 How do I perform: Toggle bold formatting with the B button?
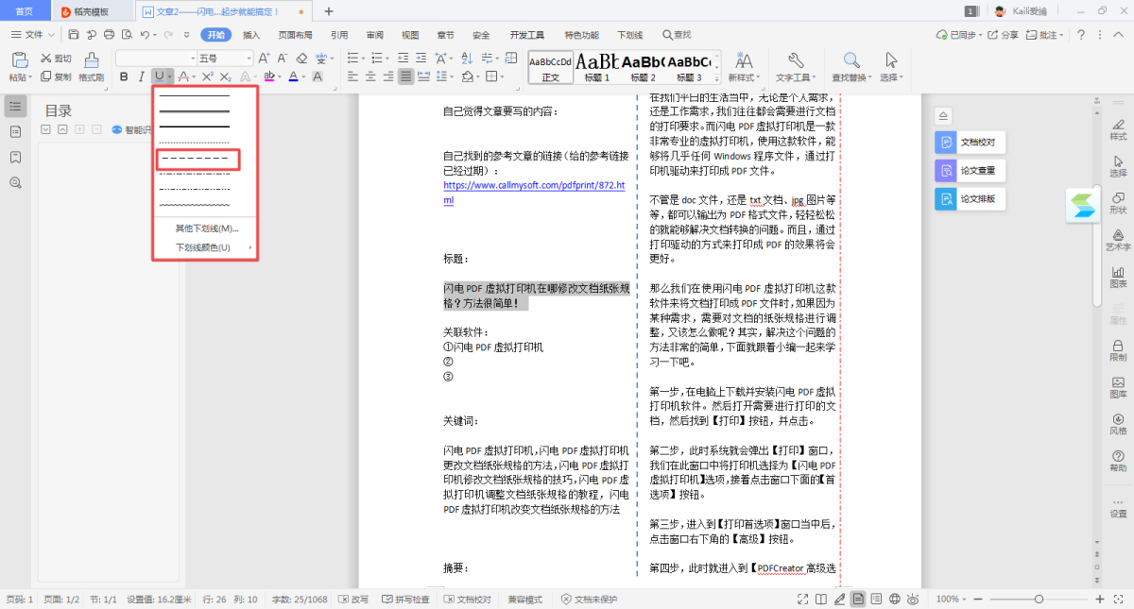(x=124, y=76)
